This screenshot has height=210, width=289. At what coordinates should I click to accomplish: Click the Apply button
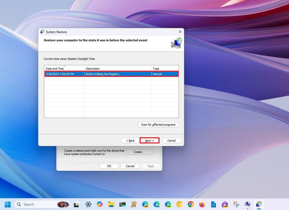(x=151, y=166)
